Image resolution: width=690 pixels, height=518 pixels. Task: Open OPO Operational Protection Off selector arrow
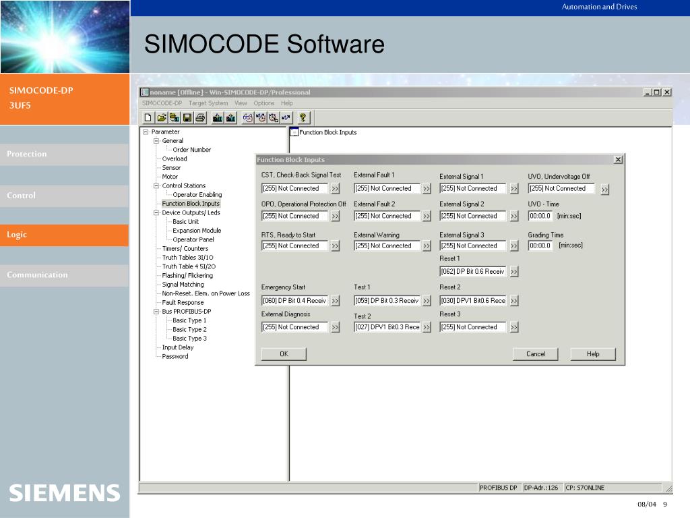point(336,217)
